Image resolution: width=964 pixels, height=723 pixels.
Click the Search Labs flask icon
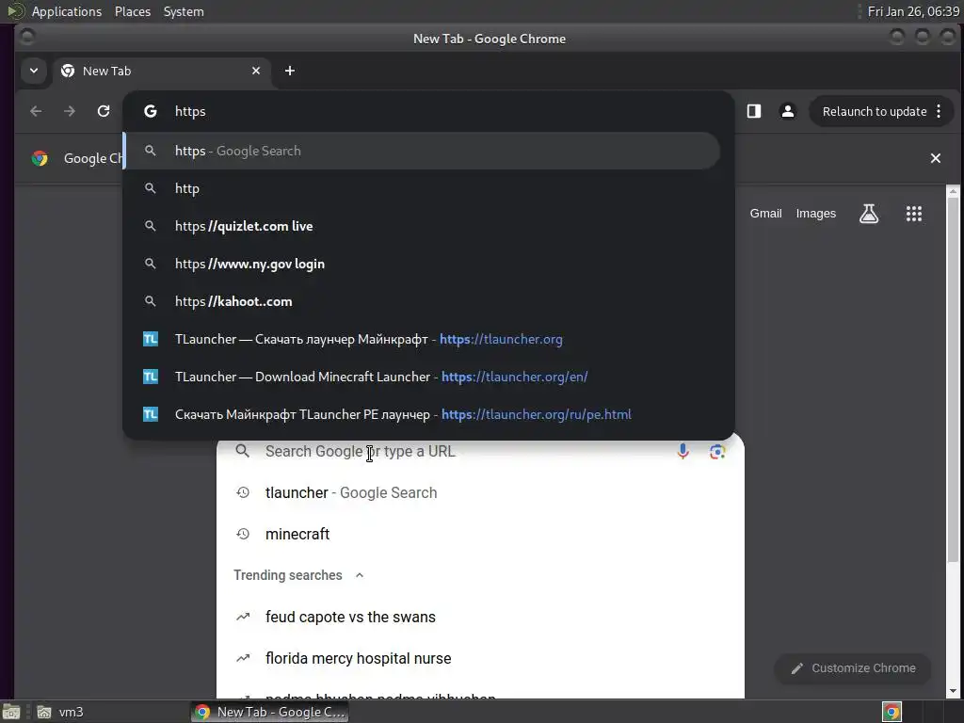[x=868, y=214]
